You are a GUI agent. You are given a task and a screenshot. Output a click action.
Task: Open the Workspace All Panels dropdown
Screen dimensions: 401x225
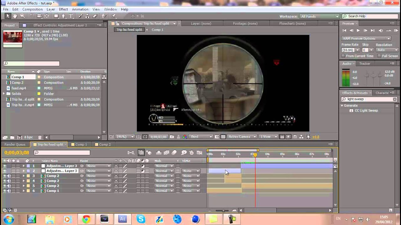click(320, 16)
